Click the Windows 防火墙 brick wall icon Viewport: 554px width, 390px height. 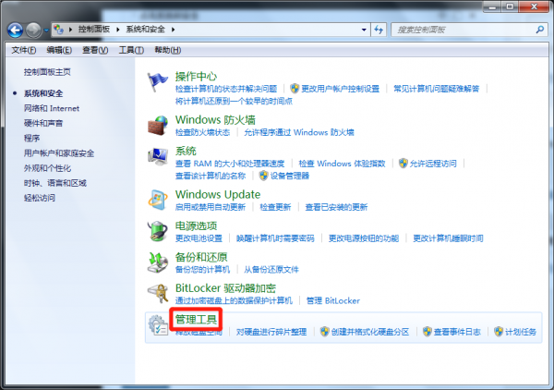(158, 126)
